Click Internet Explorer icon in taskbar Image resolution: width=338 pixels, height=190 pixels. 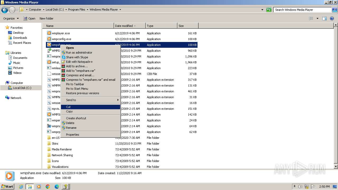click(21, 187)
